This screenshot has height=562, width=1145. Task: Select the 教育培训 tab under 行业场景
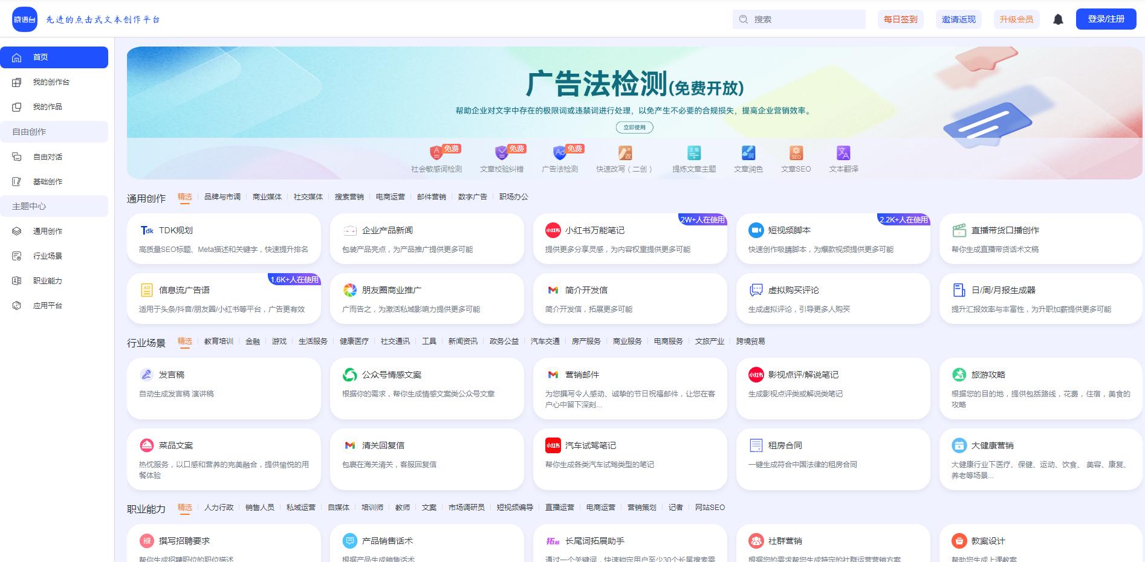(x=219, y=341)
